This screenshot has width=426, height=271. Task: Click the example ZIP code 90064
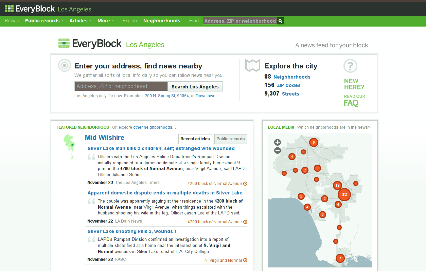point(183,96)
